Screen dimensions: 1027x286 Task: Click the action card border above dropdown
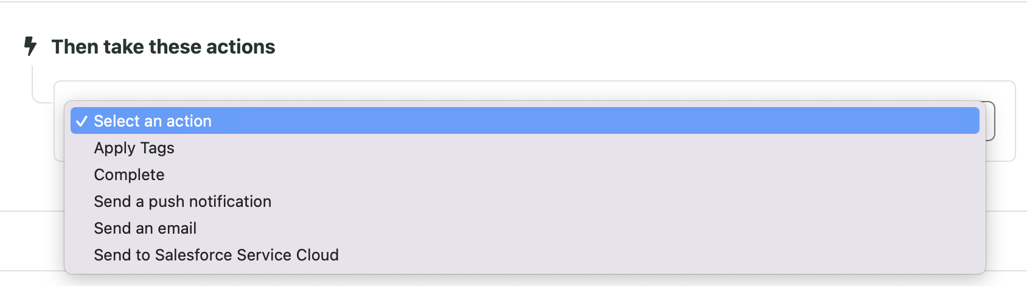pyautogui.click(x=535, y=82)
